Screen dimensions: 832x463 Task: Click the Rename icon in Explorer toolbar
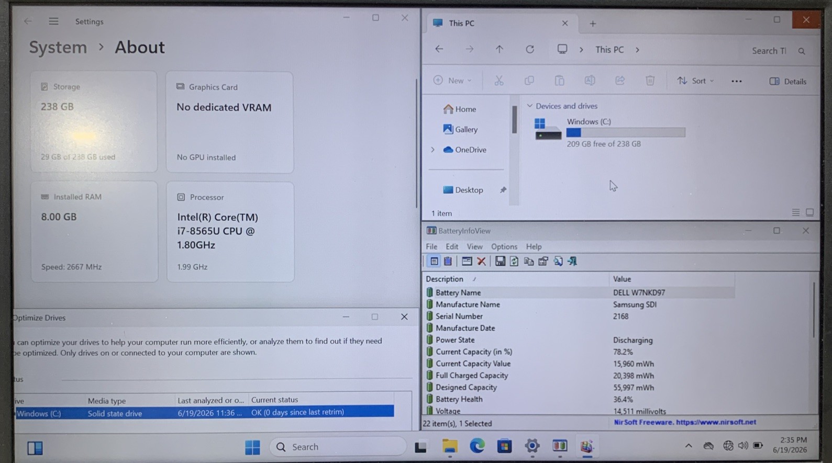pos(590,81)
